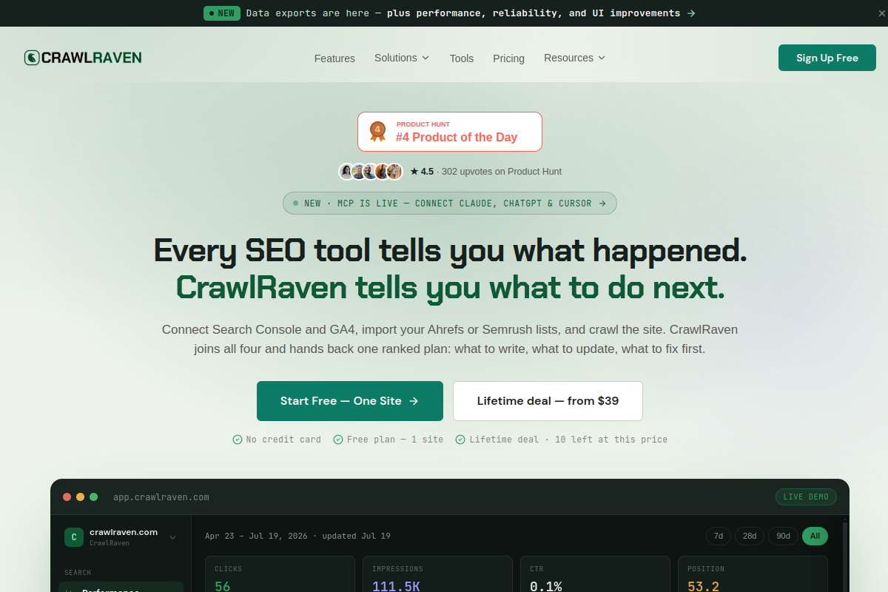Open the MCP is live announcement pill
Screen dimensions: 888x592
click(x=450, y=203)
